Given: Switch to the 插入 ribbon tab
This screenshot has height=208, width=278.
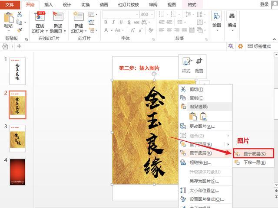Looking at the screenshot, I should click(48, 5).
